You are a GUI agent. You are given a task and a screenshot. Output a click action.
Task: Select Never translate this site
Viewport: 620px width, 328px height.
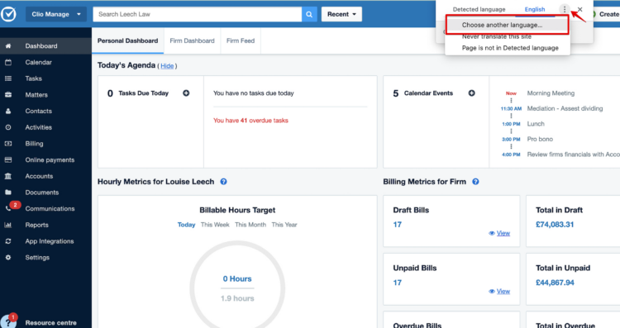(497, 36)
